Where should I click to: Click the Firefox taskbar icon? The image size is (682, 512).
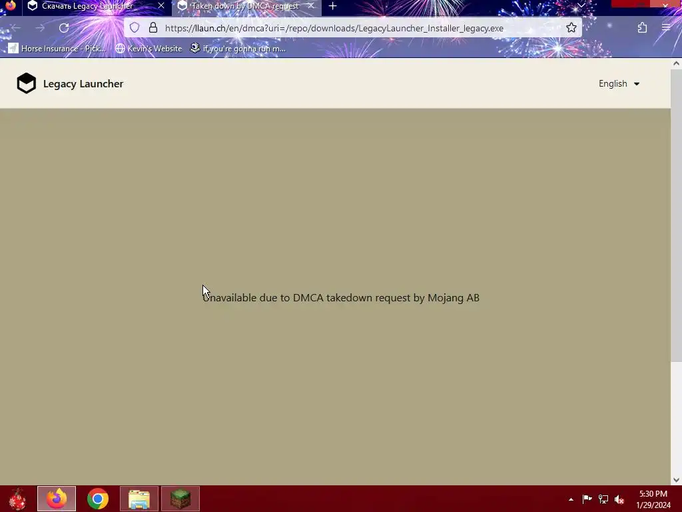(x=57, y=499)
